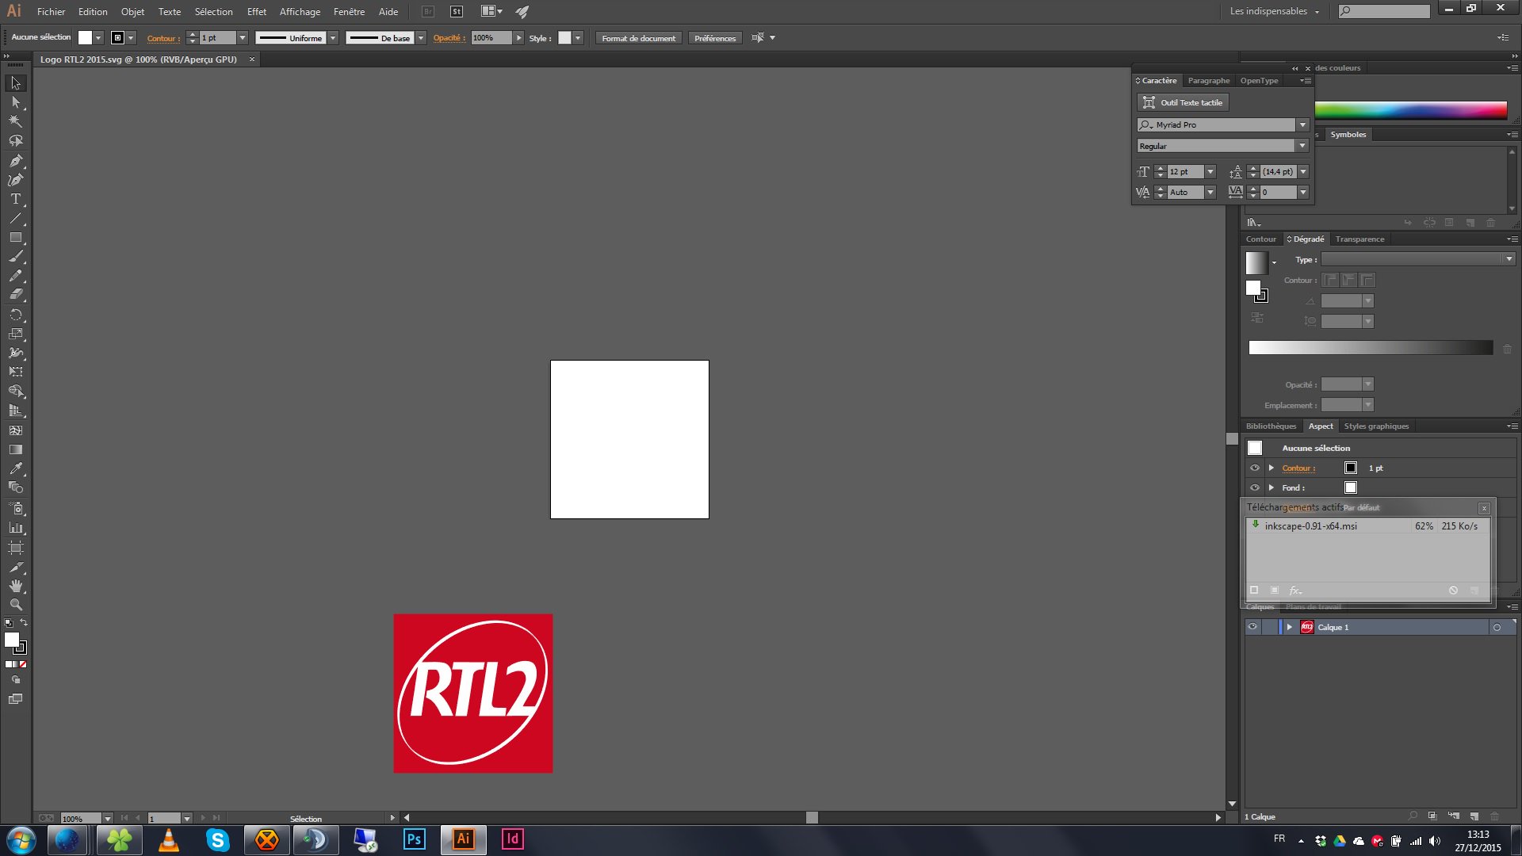The image size is (1522, 856).
Task: Click the target circle of Calque 1
Action: [x=1497, y=628]
